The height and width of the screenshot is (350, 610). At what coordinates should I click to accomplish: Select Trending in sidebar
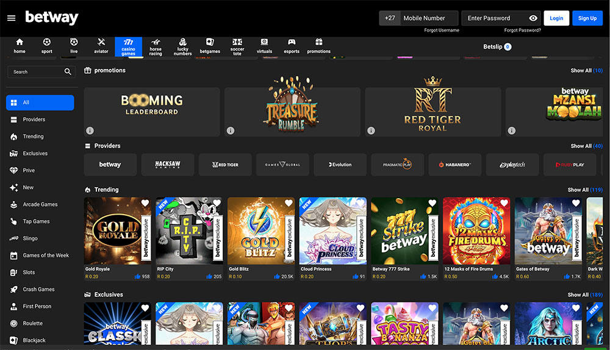(x=40, y=137)
